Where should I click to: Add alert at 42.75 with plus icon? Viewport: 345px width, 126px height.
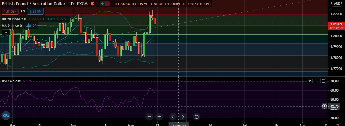pos(324,106)
